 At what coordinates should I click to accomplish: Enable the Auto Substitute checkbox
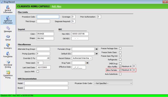click(120, 74)
